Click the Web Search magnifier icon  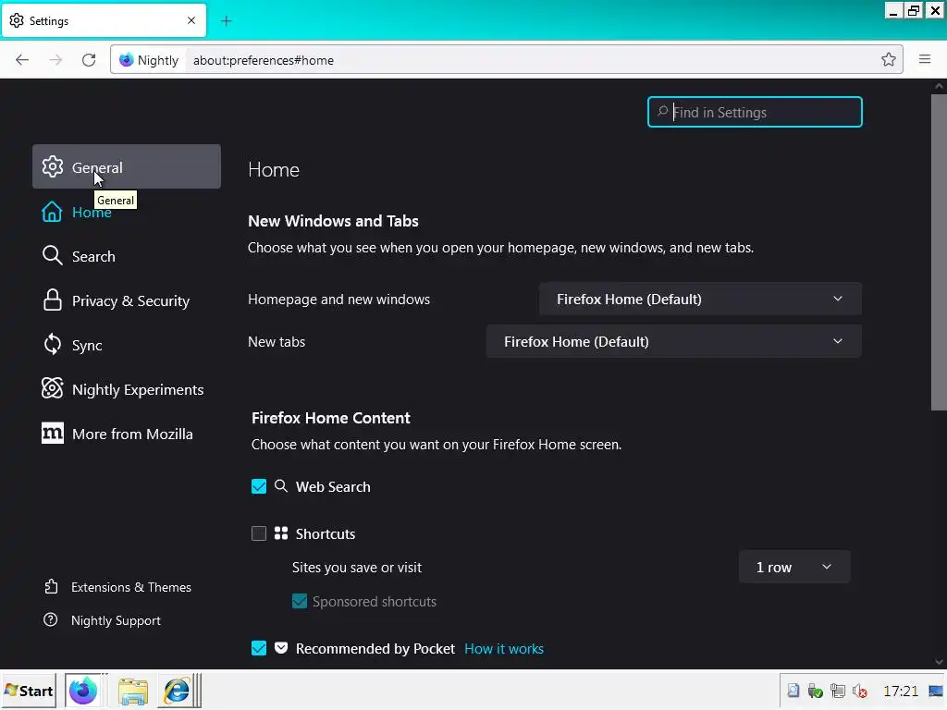(x=281, y=486)
